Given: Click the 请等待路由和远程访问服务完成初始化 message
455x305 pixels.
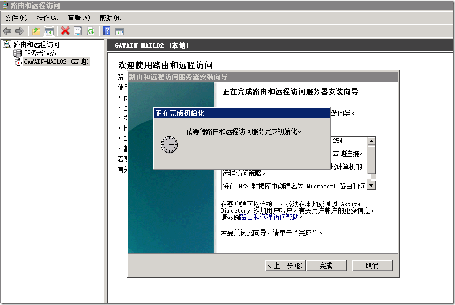Looking at the screenshot, I should 244,132.
